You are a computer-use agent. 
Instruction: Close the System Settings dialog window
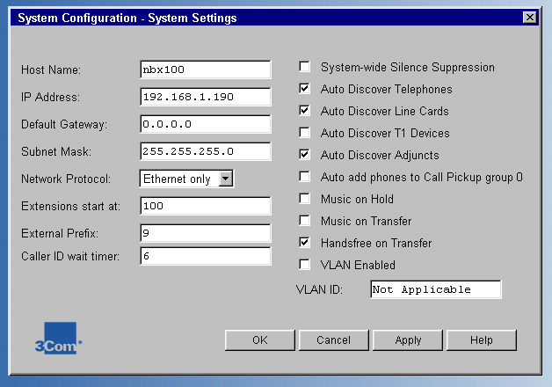pos(529,18)
